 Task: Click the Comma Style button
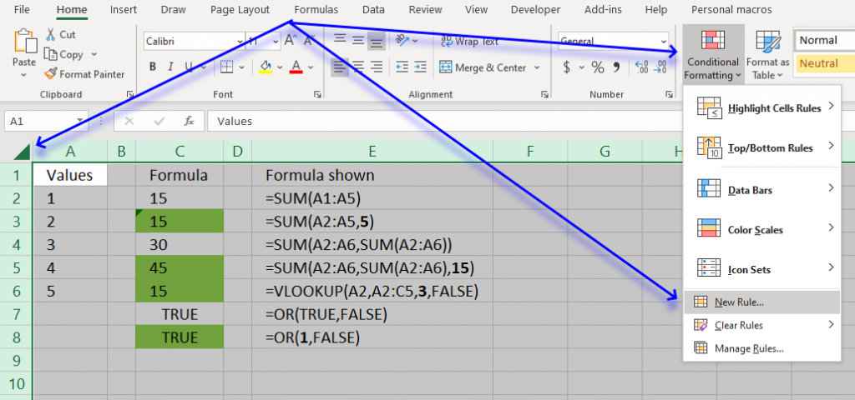tap(620, 67)
